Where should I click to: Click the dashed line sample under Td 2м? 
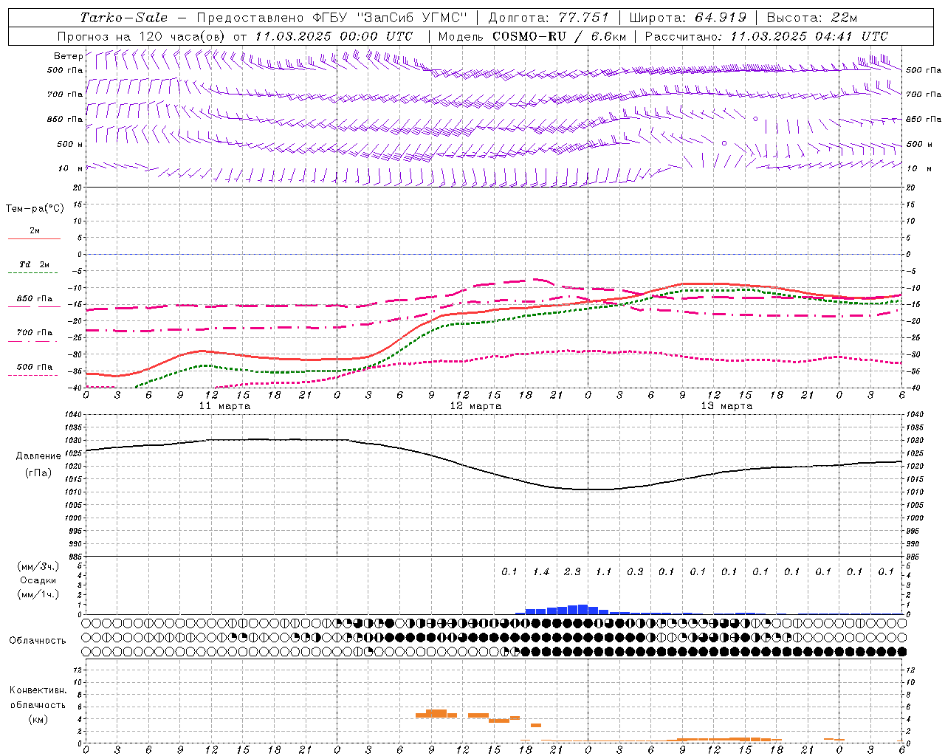tap(34, 273)
